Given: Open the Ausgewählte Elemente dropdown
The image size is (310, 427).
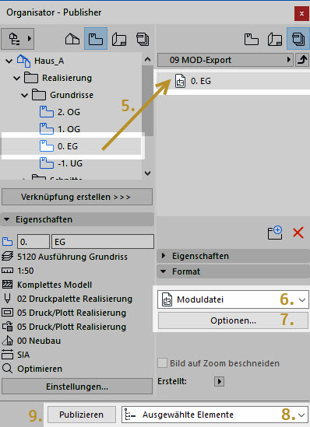Looking at the screenshot, I should [x=215, y=415].
